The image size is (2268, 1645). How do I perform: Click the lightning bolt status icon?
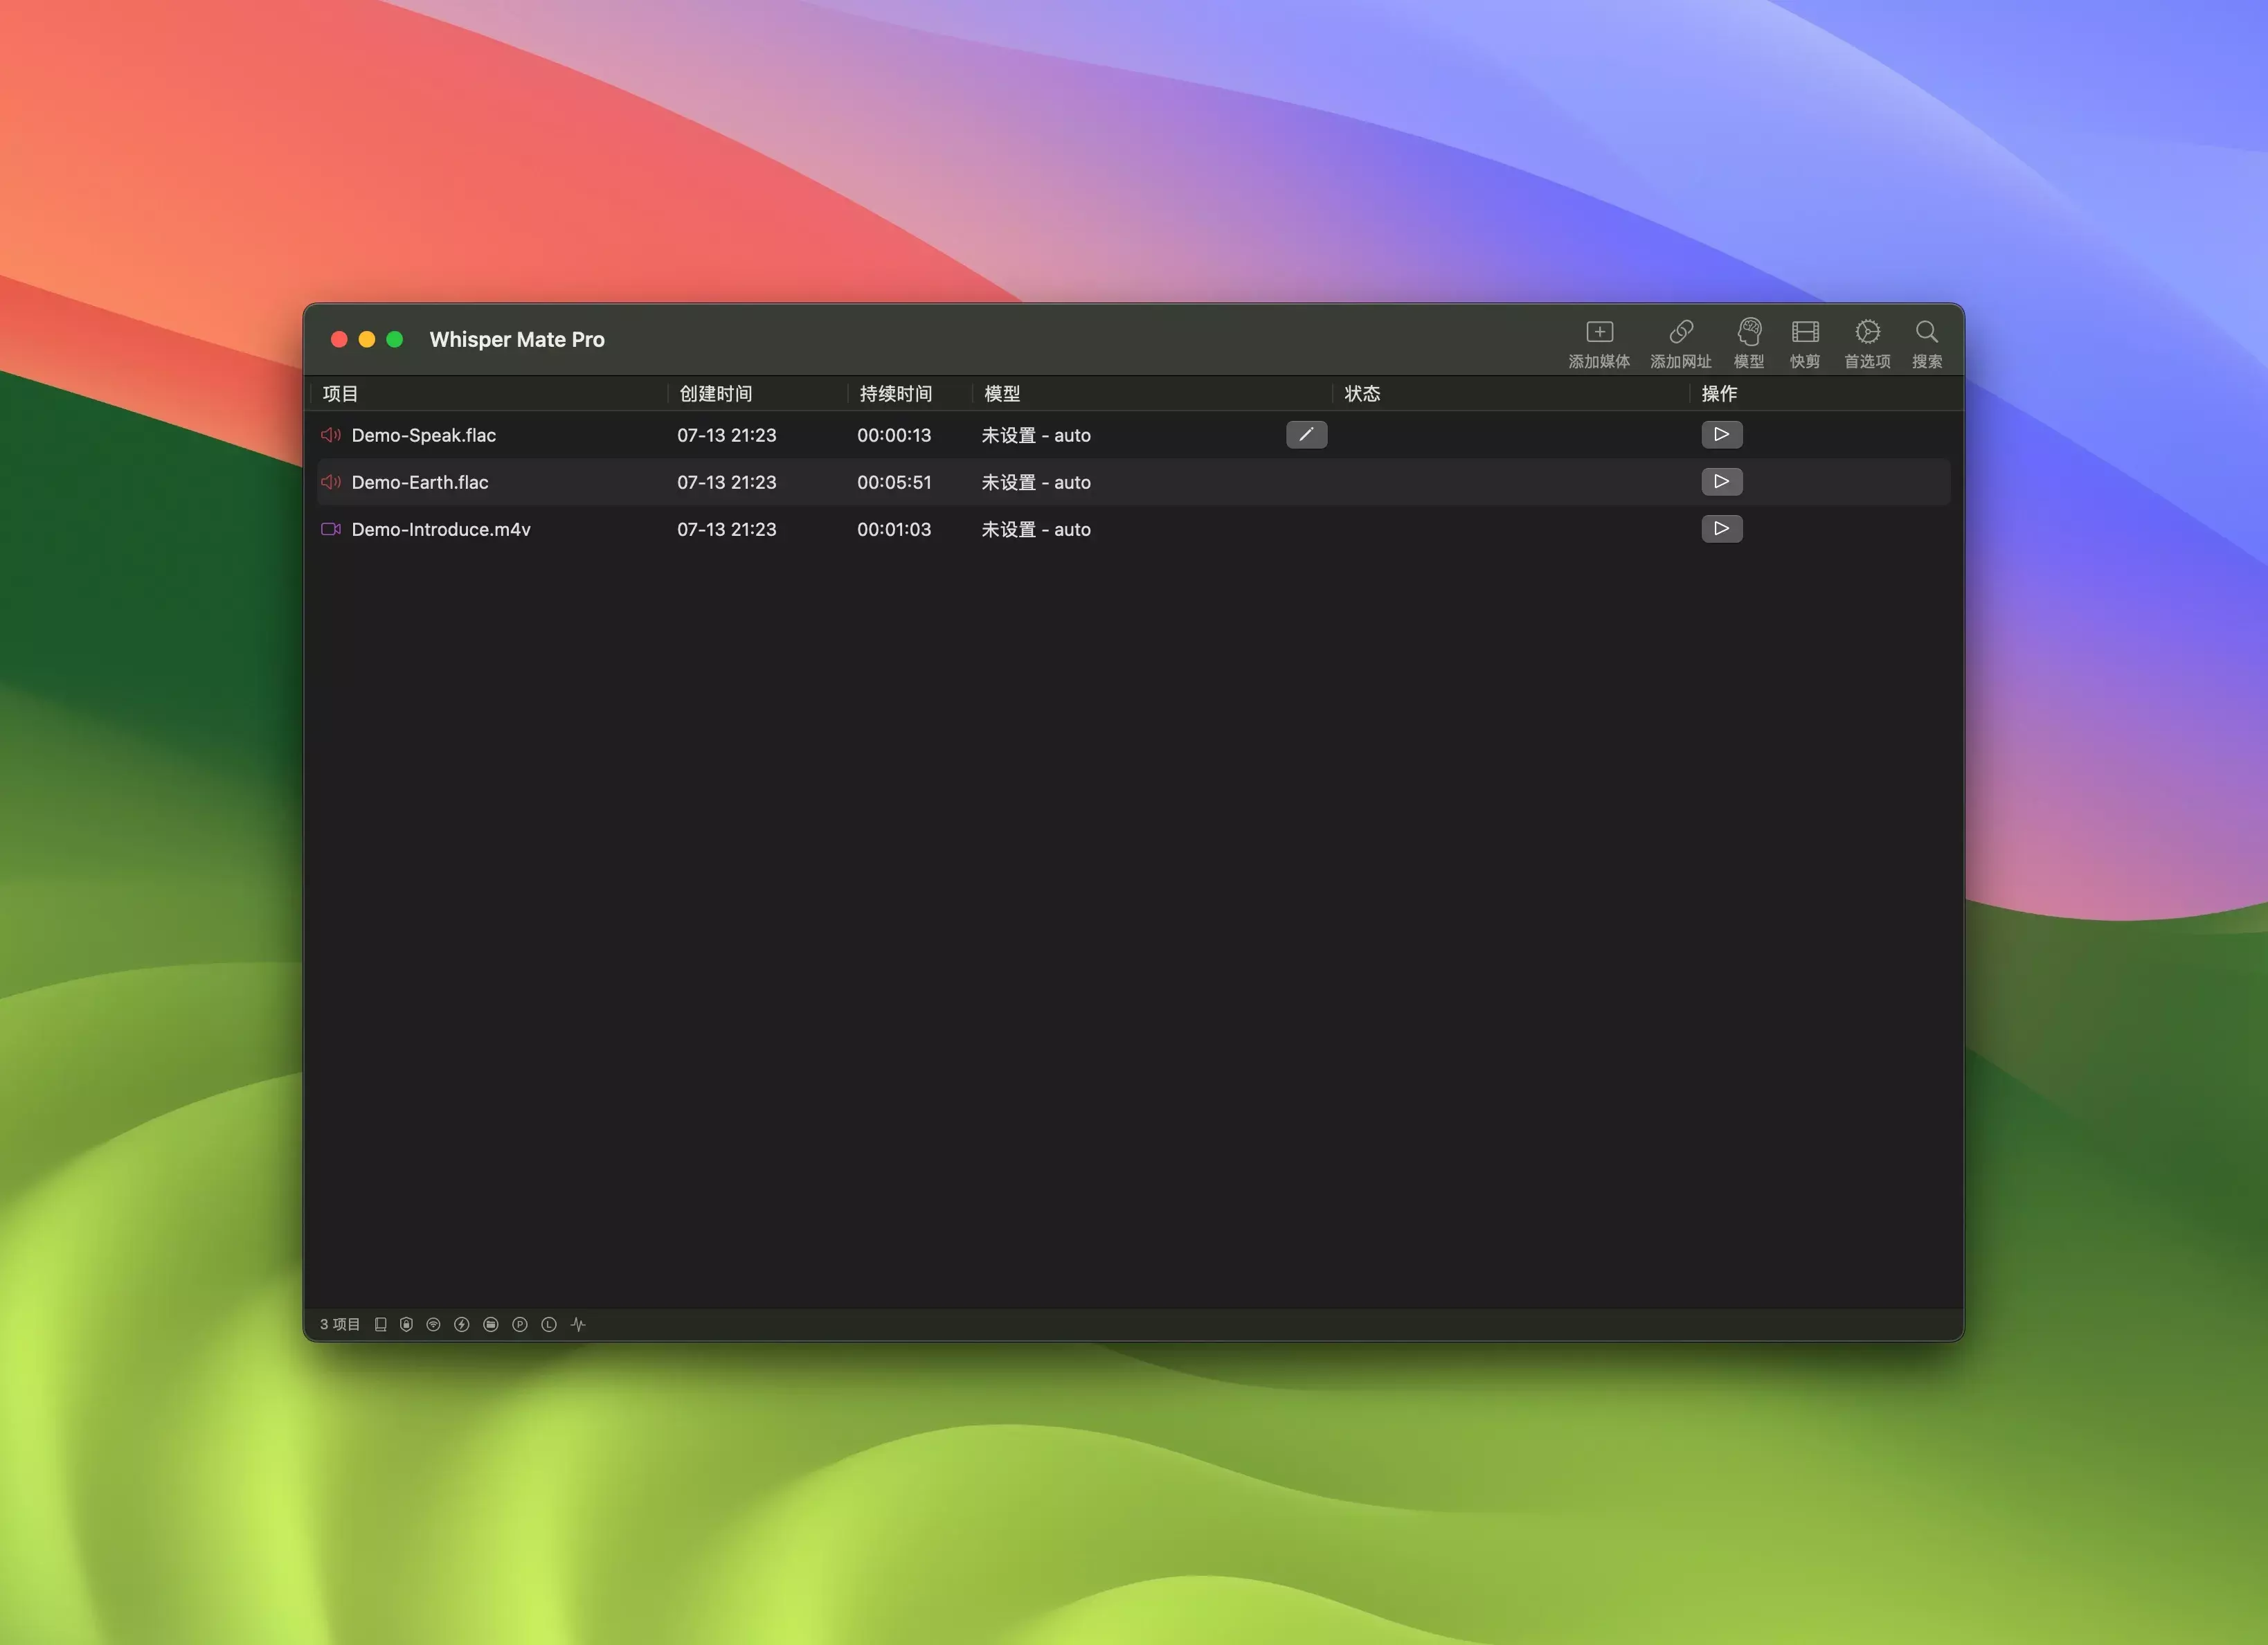point(461,1324)
